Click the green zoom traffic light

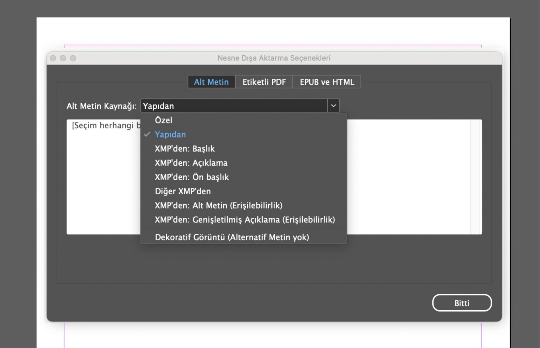73,58
